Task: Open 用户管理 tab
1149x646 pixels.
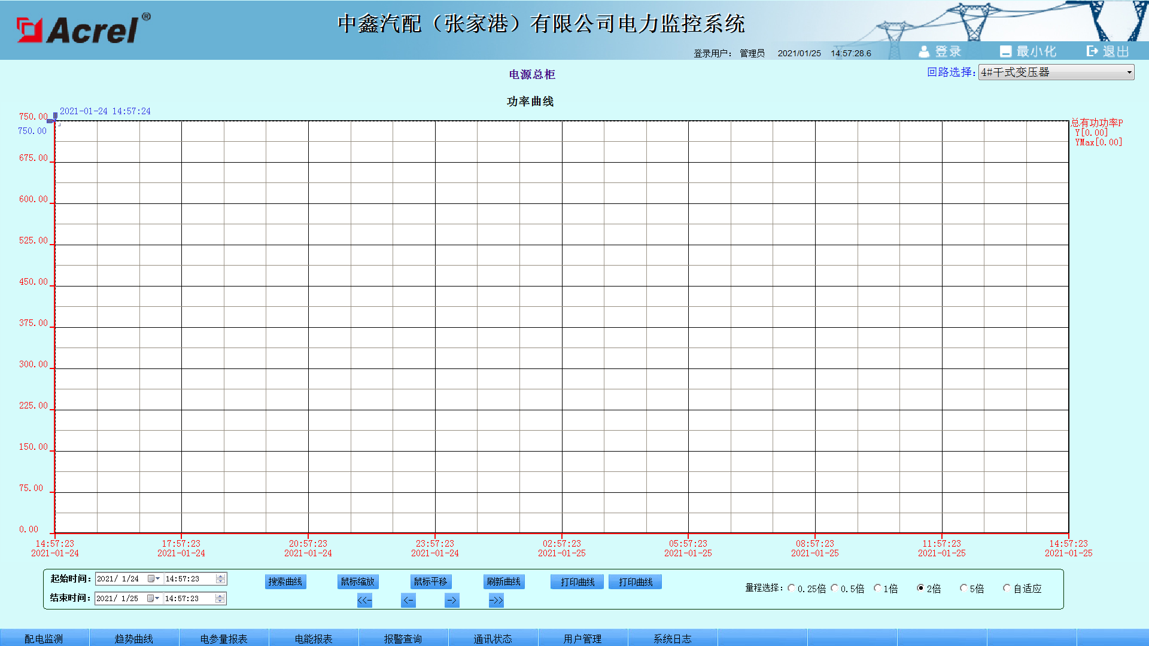Action: [583, 638]
